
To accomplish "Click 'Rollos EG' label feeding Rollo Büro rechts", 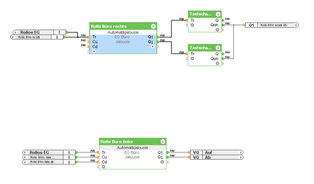I will click(30, 32).
